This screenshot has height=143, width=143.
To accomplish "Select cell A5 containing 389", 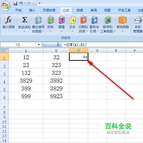I will pos(26,88).
